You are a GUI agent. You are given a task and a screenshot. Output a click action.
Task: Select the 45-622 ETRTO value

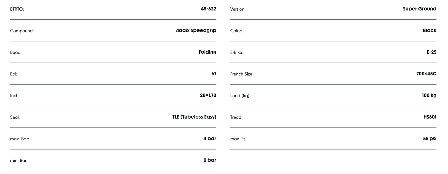coord(208,9)
